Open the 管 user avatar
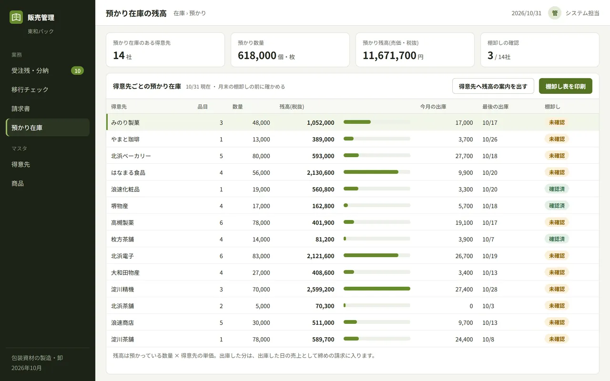 click(x=555, y=13)
